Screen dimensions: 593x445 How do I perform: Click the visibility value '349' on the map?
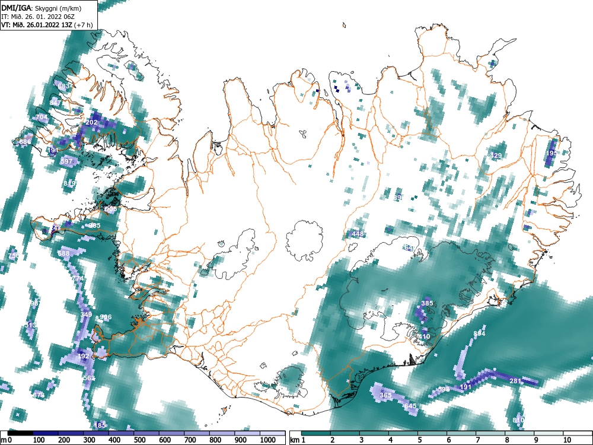(86, 314)
